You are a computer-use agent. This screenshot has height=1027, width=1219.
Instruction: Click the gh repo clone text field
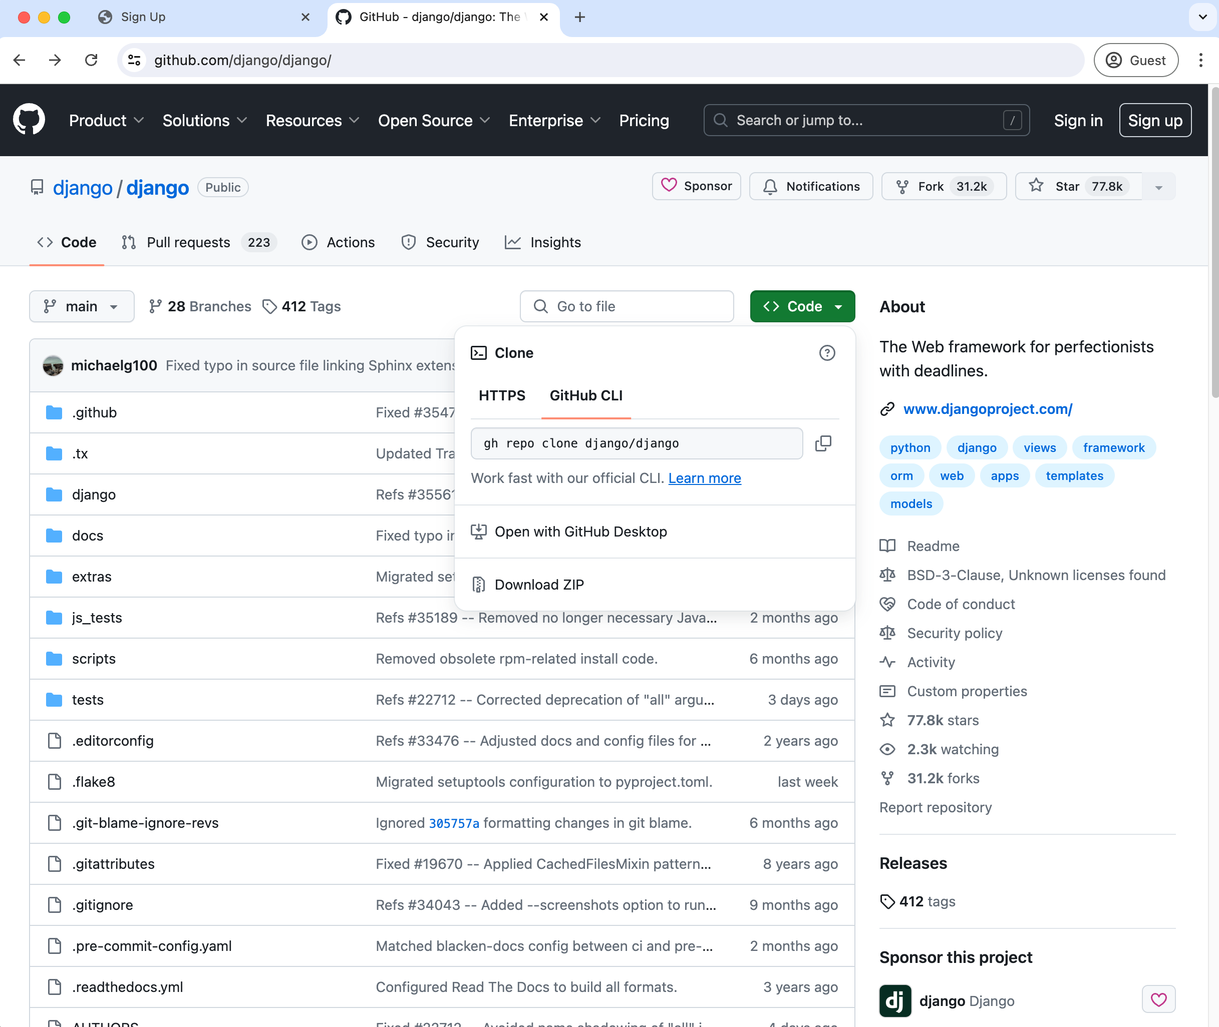click(637, 443)
